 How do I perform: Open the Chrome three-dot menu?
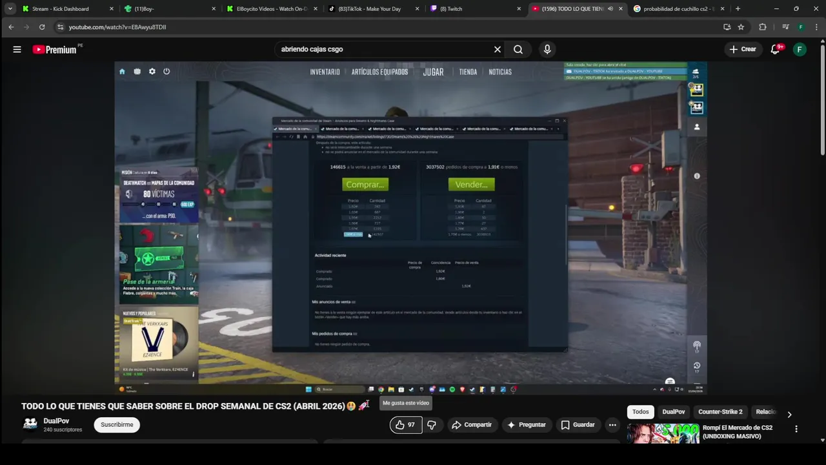[x=816, y=27]
